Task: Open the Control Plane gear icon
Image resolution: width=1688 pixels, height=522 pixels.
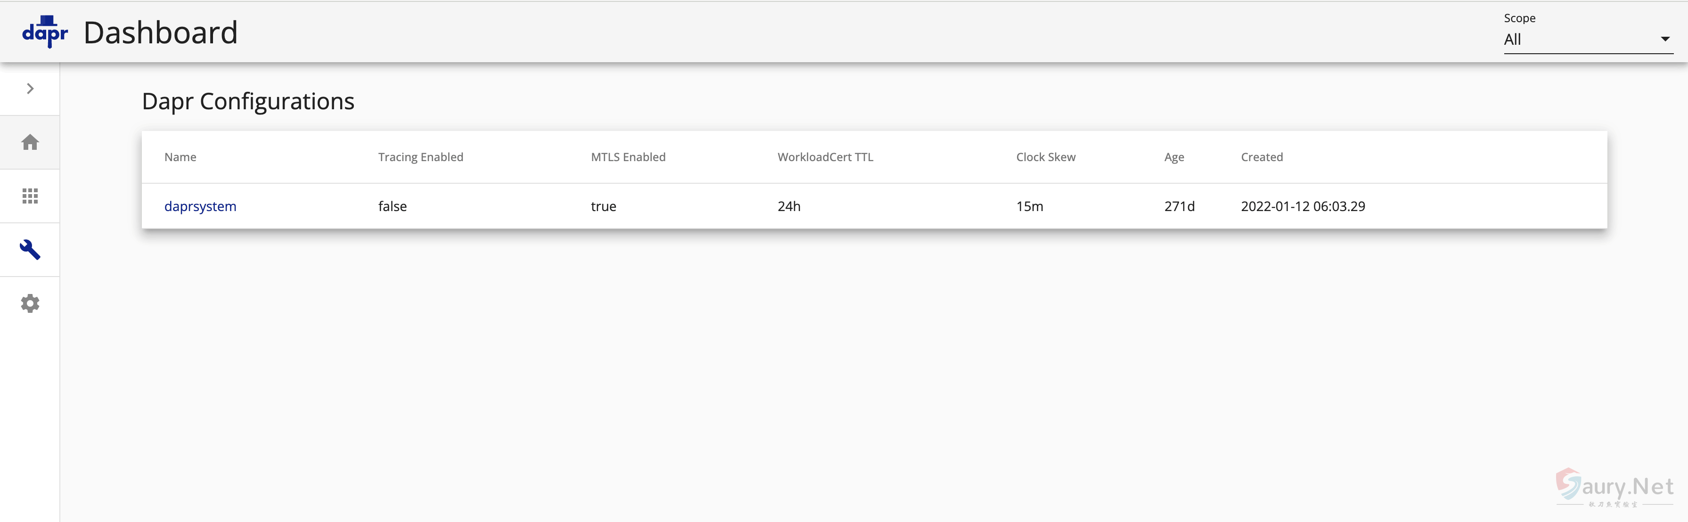Action: click(30, 303)
